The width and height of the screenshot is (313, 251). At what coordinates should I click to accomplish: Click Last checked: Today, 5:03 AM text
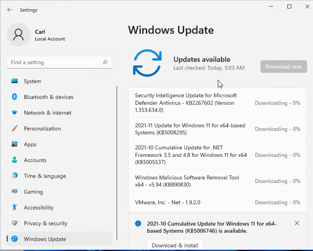point(209,68)
